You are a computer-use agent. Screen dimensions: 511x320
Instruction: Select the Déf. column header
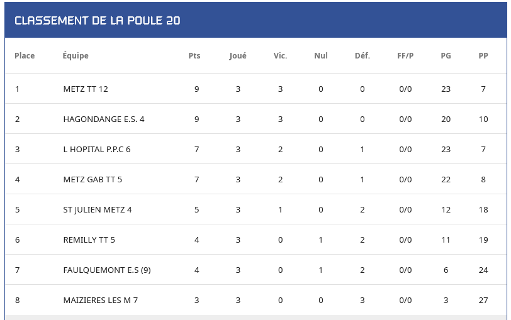point(362,56)
